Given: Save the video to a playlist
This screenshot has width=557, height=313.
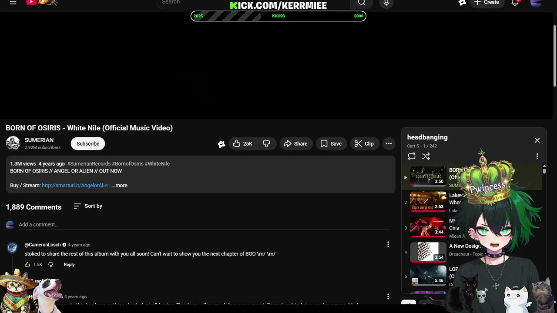Looking at the screenshot, I should click(331, 143).
